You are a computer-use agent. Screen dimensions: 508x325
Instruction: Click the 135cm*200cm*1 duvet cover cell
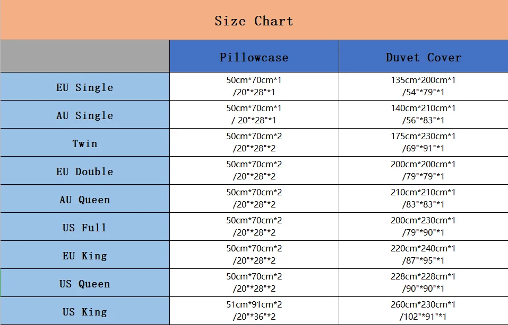tap(424, 86)
